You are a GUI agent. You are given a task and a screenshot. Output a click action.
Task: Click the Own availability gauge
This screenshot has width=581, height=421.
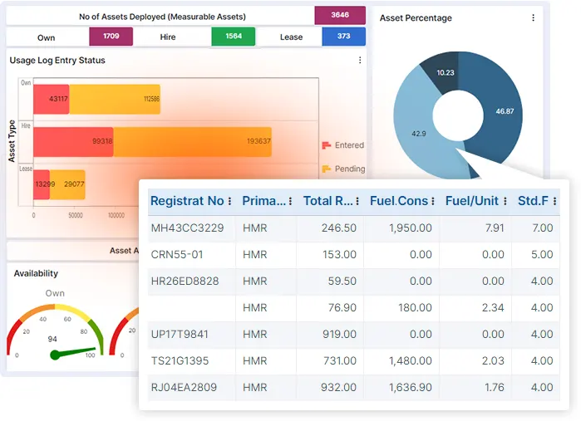point(55,332)
